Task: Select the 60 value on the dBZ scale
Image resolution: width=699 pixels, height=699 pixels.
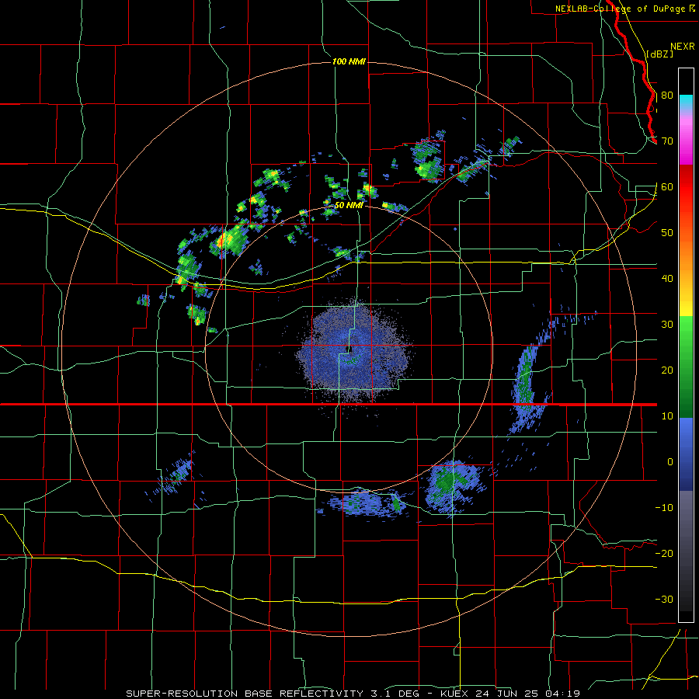Action: pos(667,186)
